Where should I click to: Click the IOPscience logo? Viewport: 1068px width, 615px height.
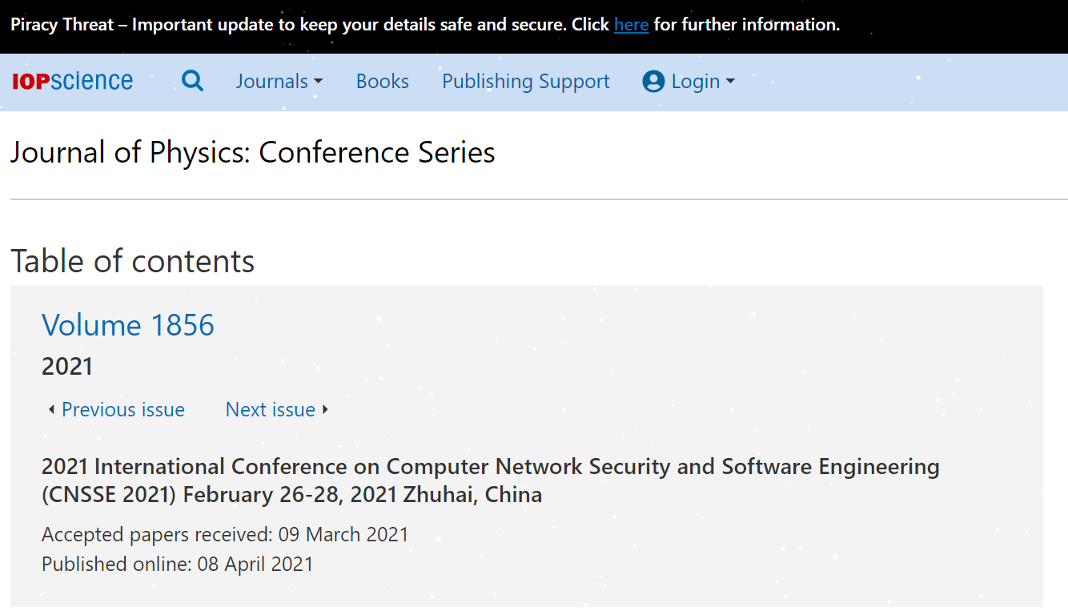click(72, 81)
